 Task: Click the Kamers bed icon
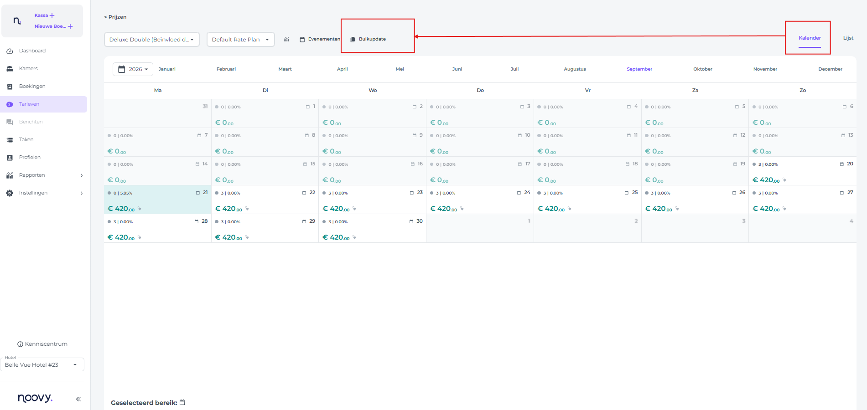(10, 69)
